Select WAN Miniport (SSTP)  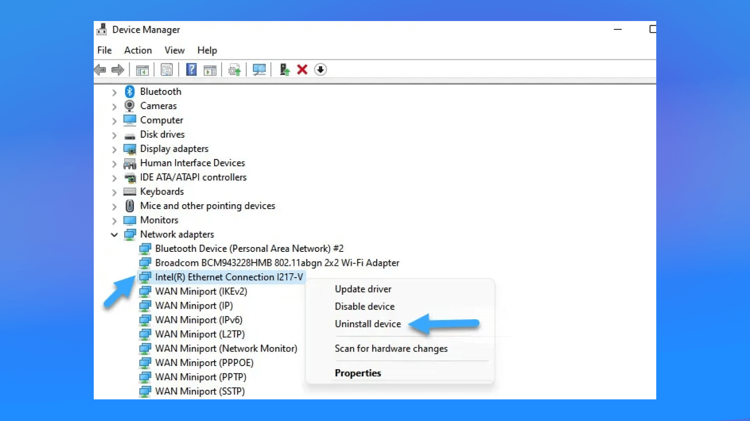200,391
